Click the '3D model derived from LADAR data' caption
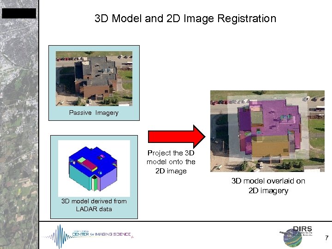The width and height of the screenshot is (332, 249). [x=94, y=205]
